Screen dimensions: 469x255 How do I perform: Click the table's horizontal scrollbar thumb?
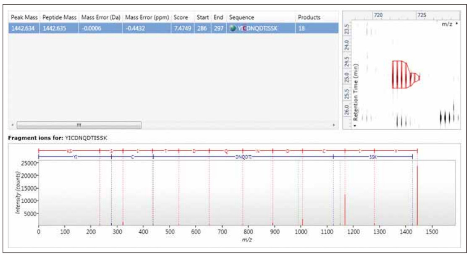(79, 125)
